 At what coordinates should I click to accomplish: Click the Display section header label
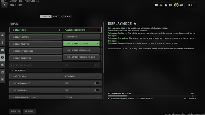(x=14, y=24)
